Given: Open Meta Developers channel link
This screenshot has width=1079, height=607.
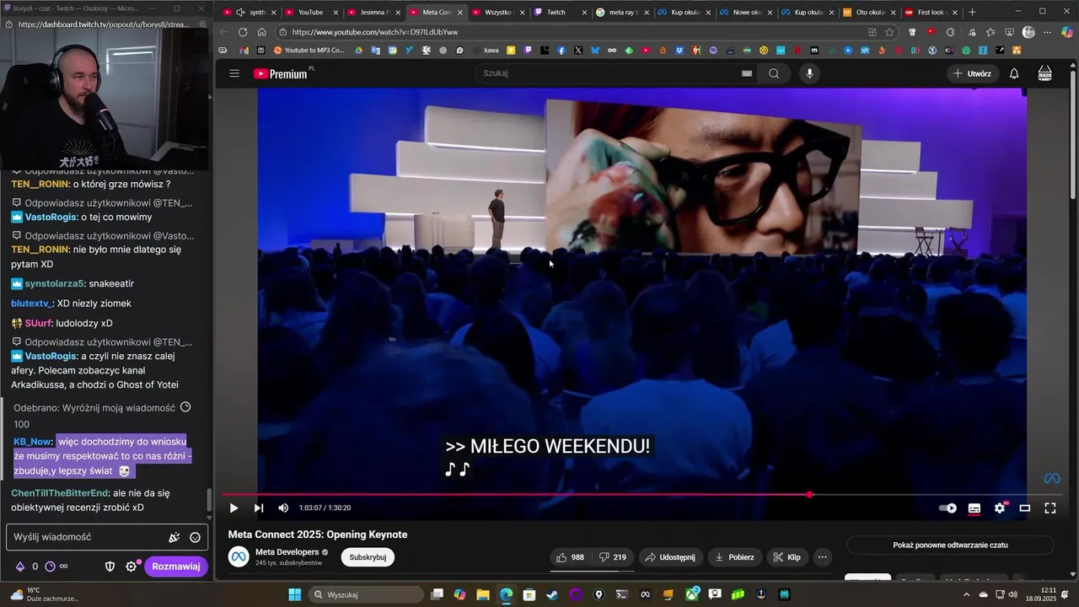Looking at the screenshot, I should point(287,552).
